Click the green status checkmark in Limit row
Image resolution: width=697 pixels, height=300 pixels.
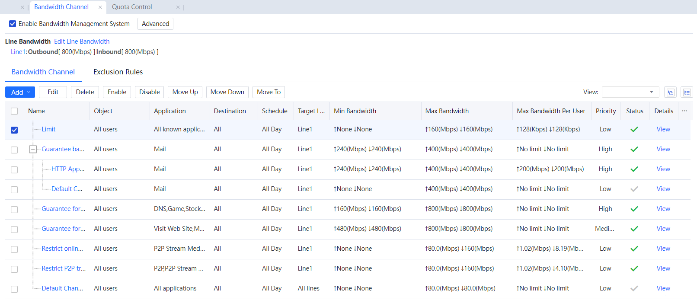(x=634, y=129)
